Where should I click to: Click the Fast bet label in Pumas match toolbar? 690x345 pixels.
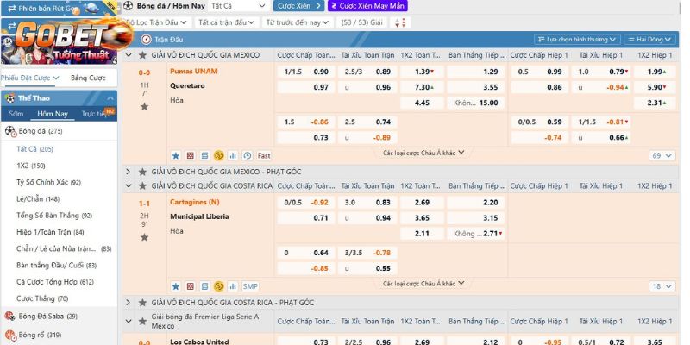coord(263,155)
